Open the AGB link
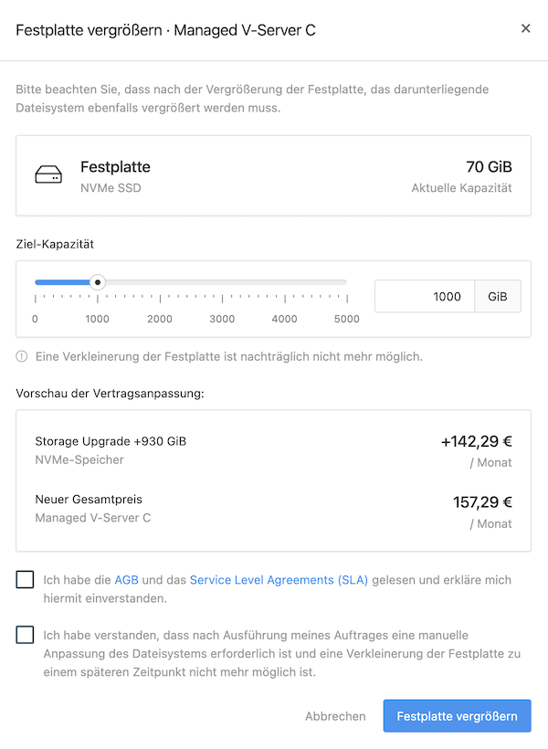The width and height of the screenshot is (548, 749). (x=127, y=580)
